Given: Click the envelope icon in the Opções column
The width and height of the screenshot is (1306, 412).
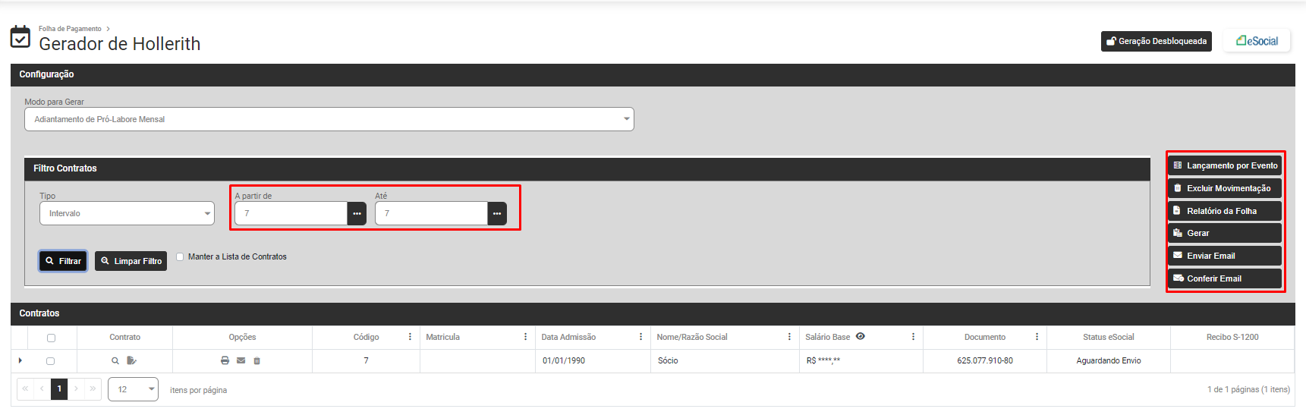Looking at the screenshot, I should 241,361.
